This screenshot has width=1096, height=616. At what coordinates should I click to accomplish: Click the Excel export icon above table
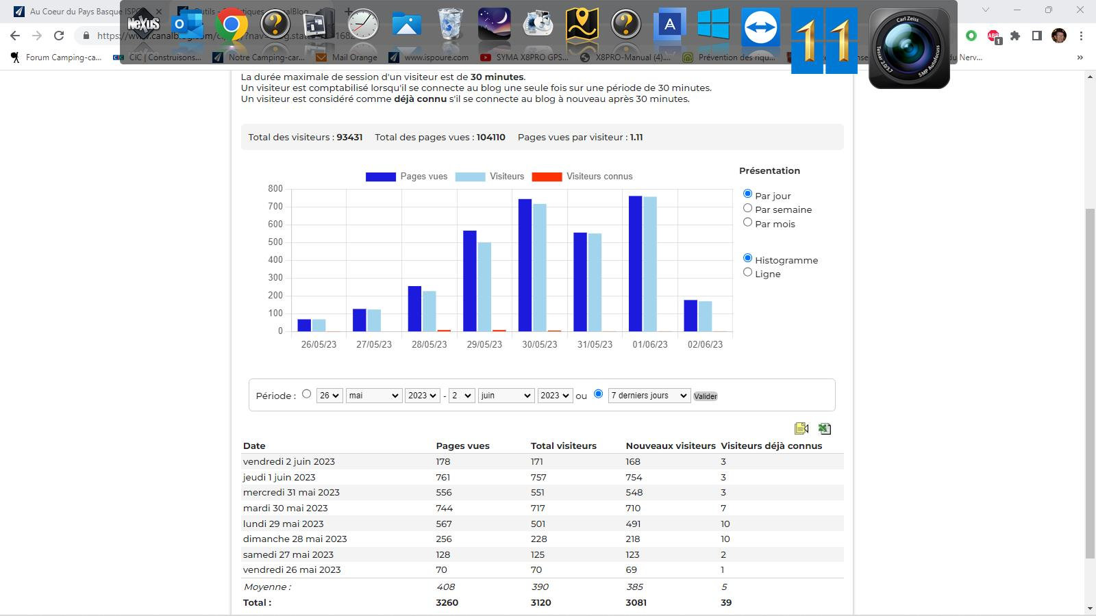(825, 428)
